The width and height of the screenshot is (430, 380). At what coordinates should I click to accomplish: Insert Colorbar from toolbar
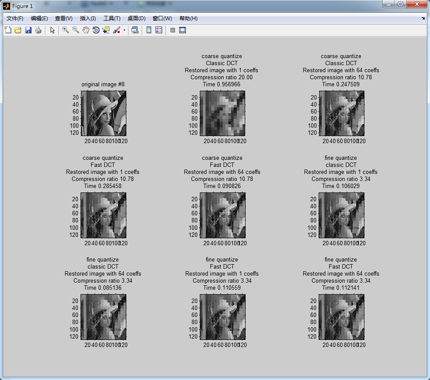point(149,30)
